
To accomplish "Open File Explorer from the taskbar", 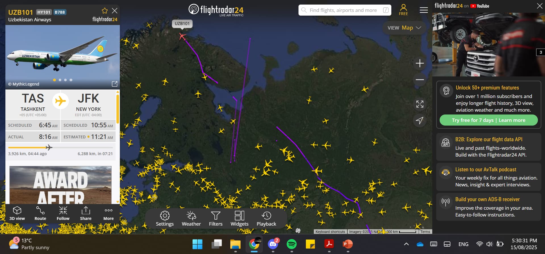I will click(x=235, y=244).
